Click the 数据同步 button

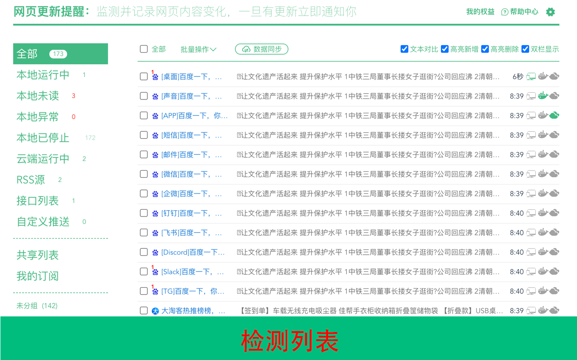pos(261,49)
